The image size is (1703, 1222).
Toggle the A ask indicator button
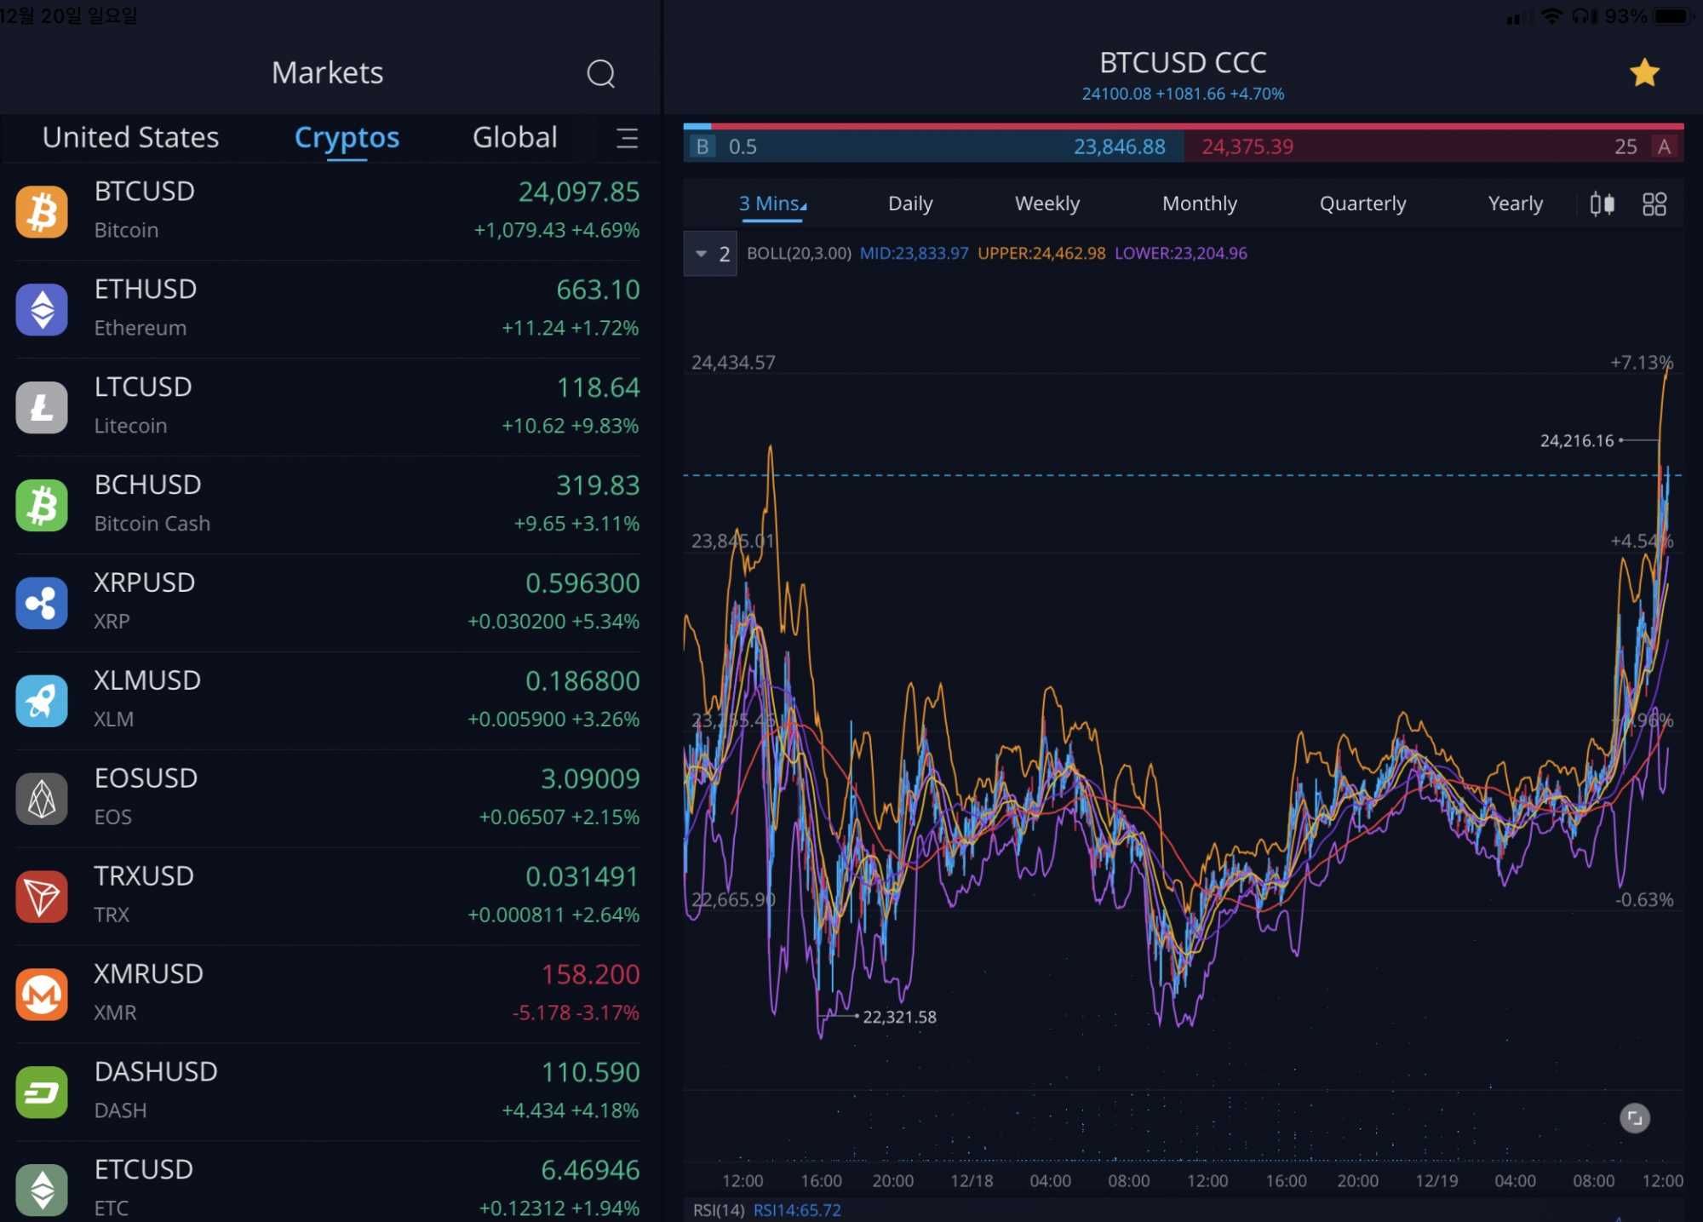pyautogui.click(x=1663, y=147)
